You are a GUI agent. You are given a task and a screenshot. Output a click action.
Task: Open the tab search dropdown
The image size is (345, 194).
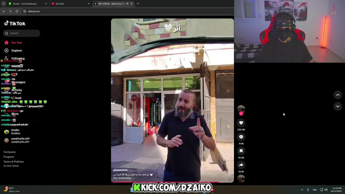pos(4,4)
